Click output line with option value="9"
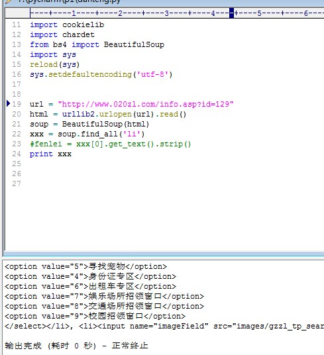Image resolution: width=324 pixels, height=355 pixels. [x=95, y=317]
